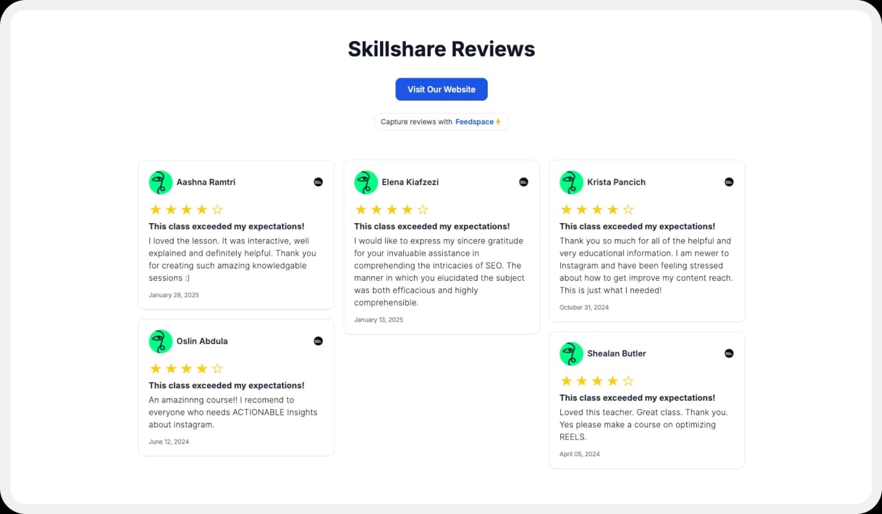Viewport: 882px width, 514px height.
Task: Click the Skillshare badge on Elena Kiafzezi's review
Action: tap(524, 182)
